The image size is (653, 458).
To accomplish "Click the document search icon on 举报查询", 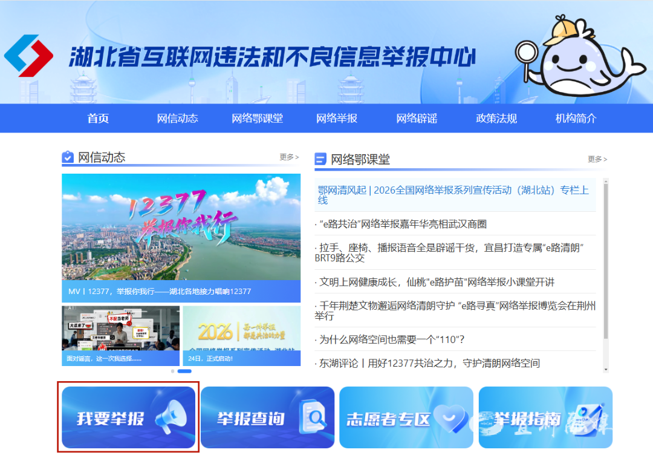I will 313,417.
